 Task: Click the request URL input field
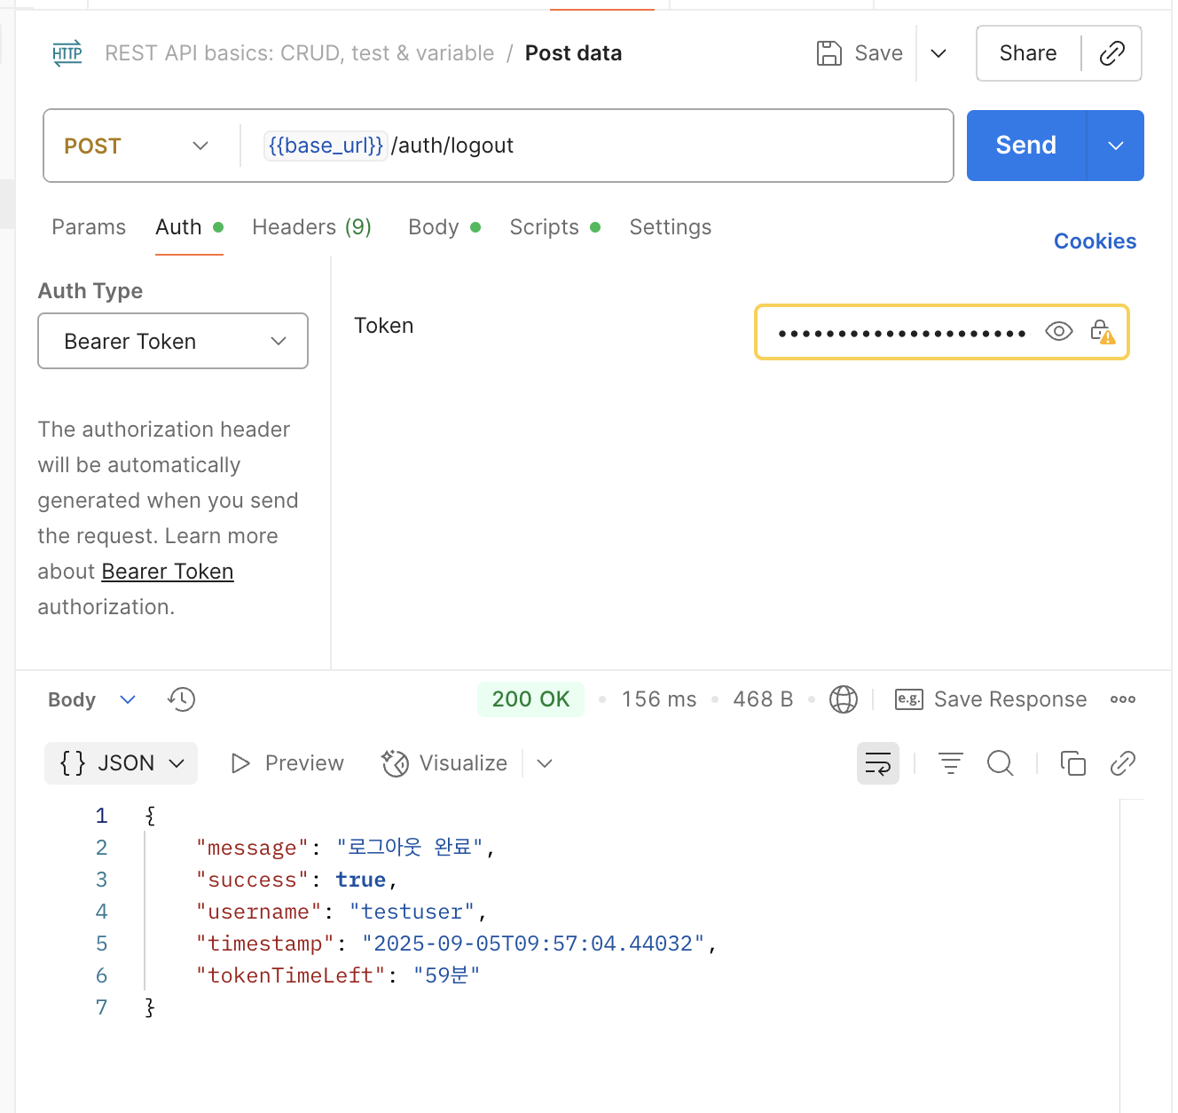(665, 146)
